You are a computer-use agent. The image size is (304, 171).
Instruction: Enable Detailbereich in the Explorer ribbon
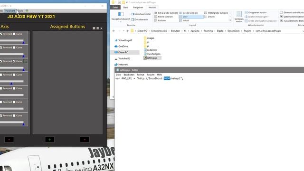coord(140,19)
